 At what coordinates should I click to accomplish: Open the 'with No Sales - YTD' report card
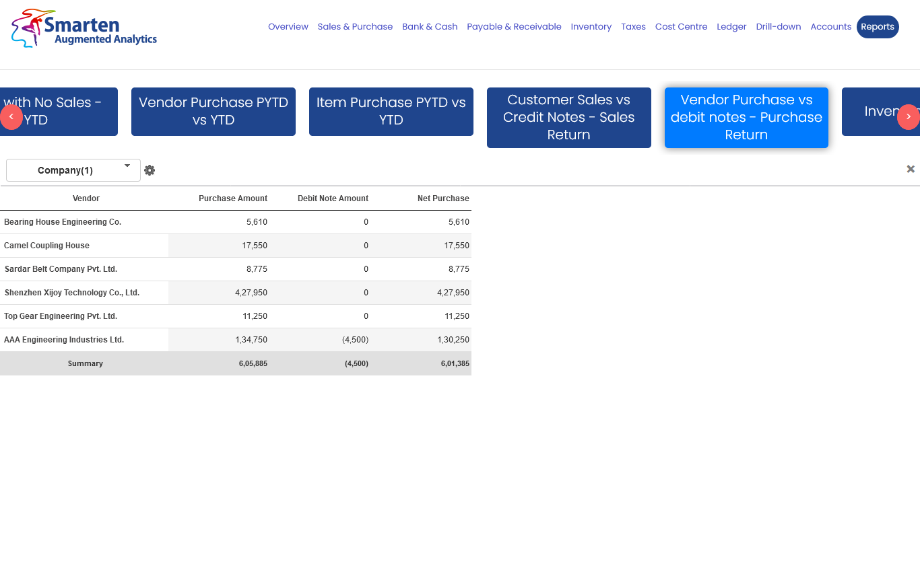(59, 112)
